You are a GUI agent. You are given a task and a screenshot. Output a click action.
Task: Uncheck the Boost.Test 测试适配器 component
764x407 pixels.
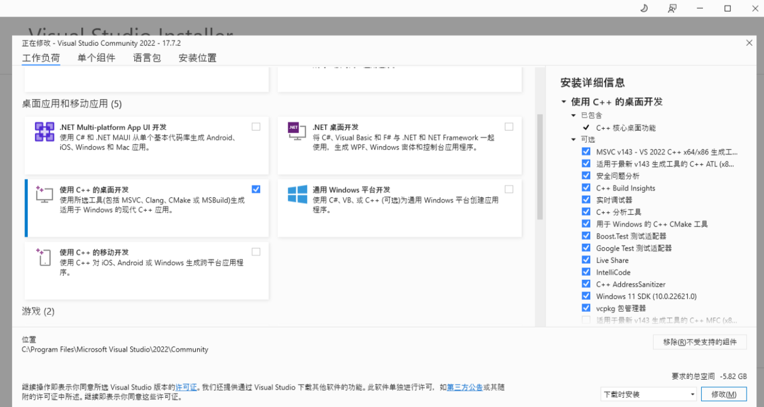pyautogui.click(x=586, y=236)
